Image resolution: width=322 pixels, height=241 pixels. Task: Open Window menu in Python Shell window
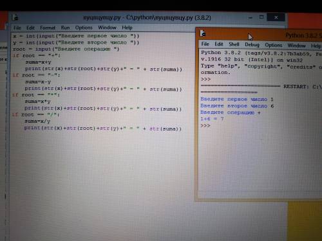[x=296, y=46]
